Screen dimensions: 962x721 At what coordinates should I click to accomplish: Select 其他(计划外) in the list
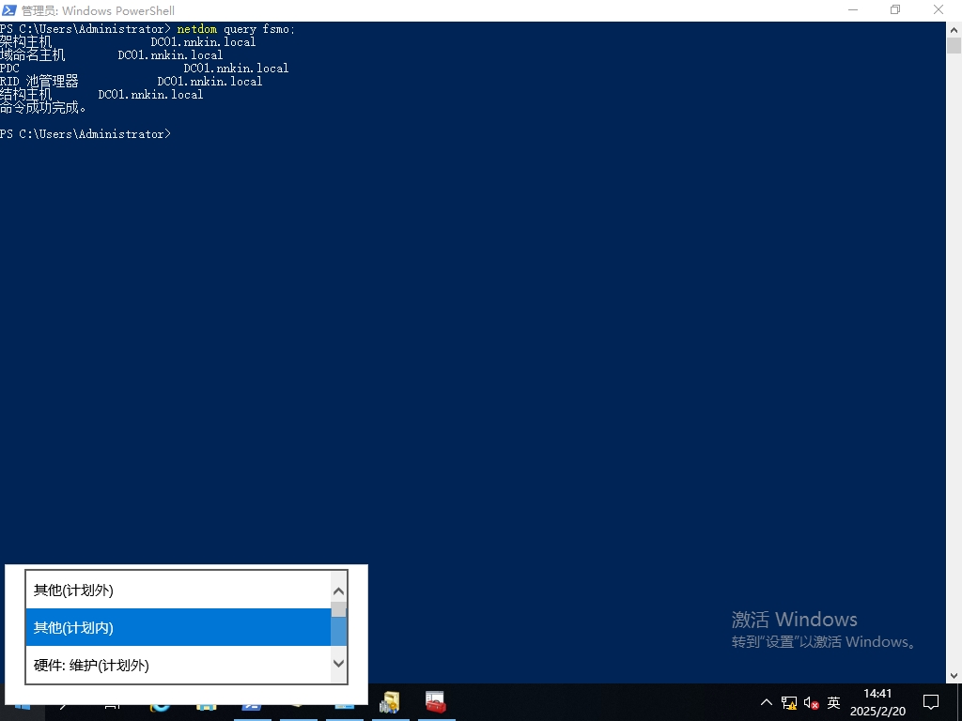click(178, 591)
